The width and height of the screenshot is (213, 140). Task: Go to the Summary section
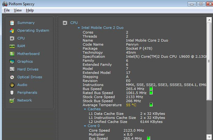(x=26, y=23)
